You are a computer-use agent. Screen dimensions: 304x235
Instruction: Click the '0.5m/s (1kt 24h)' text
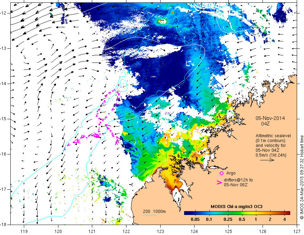271,155
